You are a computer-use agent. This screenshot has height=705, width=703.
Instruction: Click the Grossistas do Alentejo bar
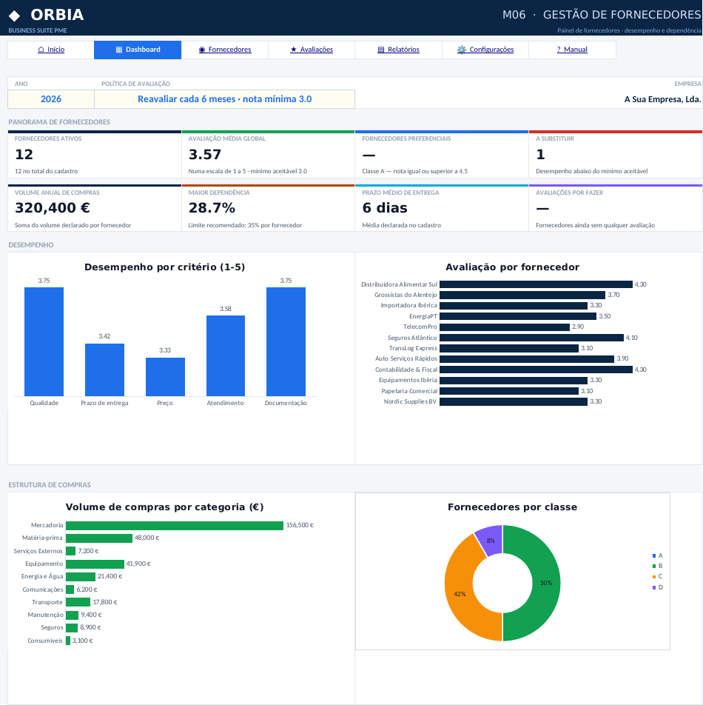pyautogui.click(x=522, y=295)
